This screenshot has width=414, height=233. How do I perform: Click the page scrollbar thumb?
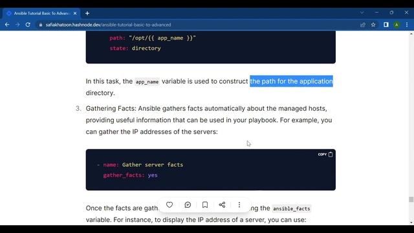coord(411,199)
